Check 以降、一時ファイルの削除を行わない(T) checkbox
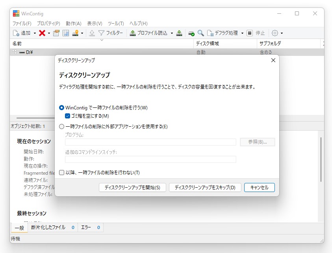The height and width of the screenshot is (253, 332). click(x=61, y=173)
